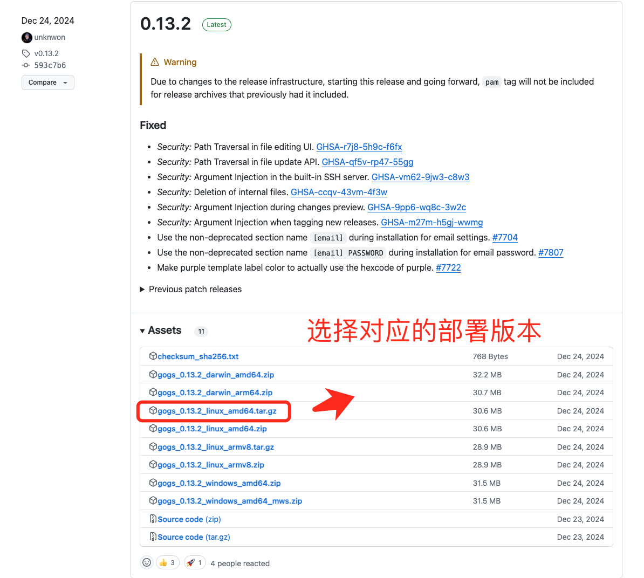
Task: Open advisory GHSA-m27m-h5gj-wwmg
Action: pyautogui.click(x=431, y=223)
